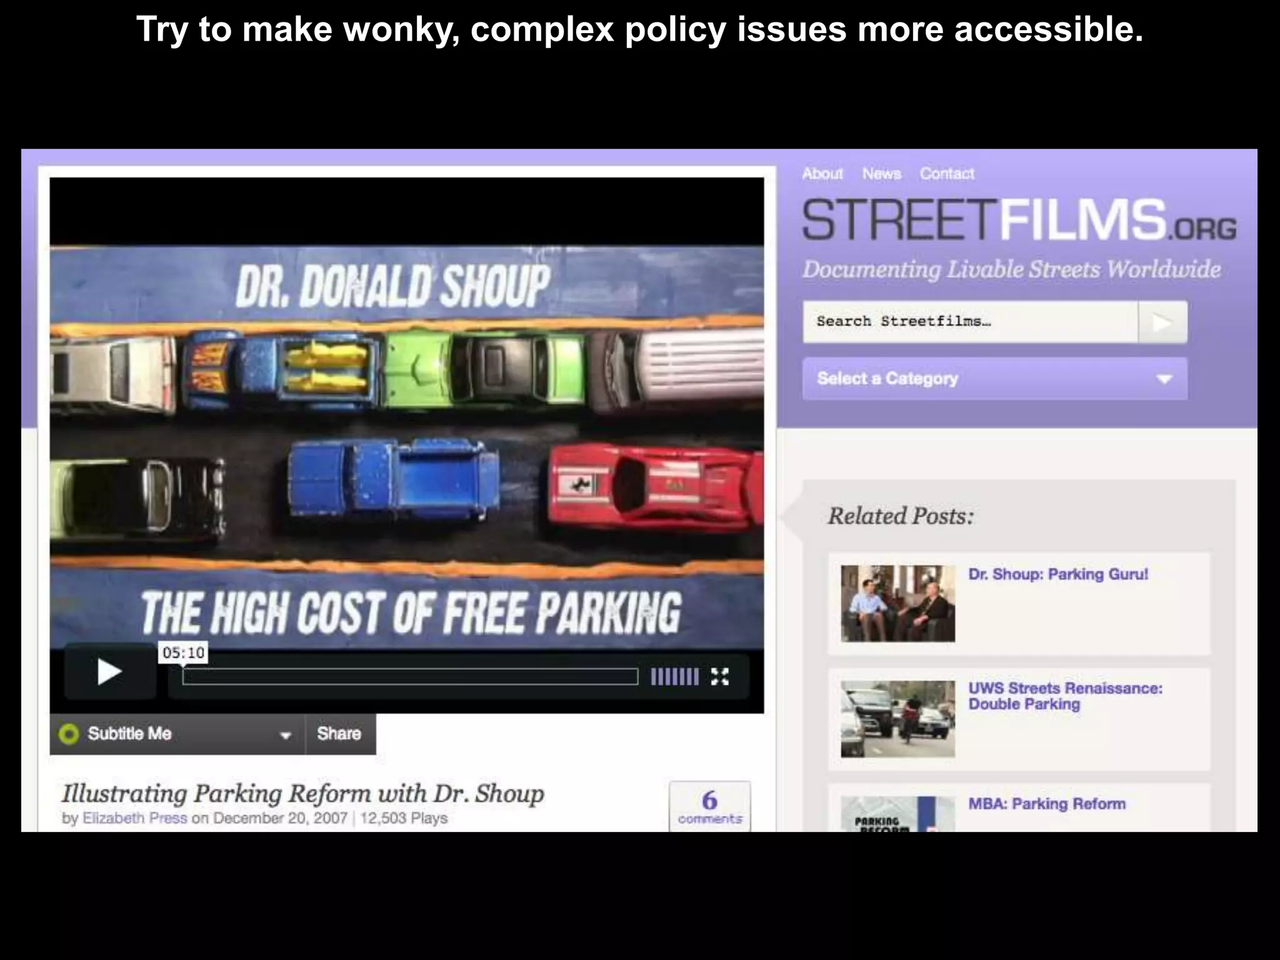This screenshot has width=1280, height=960.
Task: Open the 6 comments box
Action: click(x=709, y=806)
